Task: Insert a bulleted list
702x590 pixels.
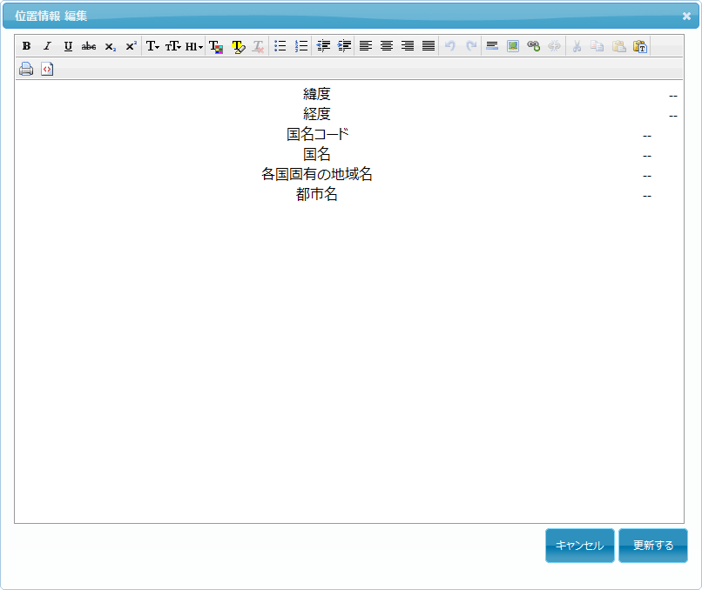Action: click(280, 46)
